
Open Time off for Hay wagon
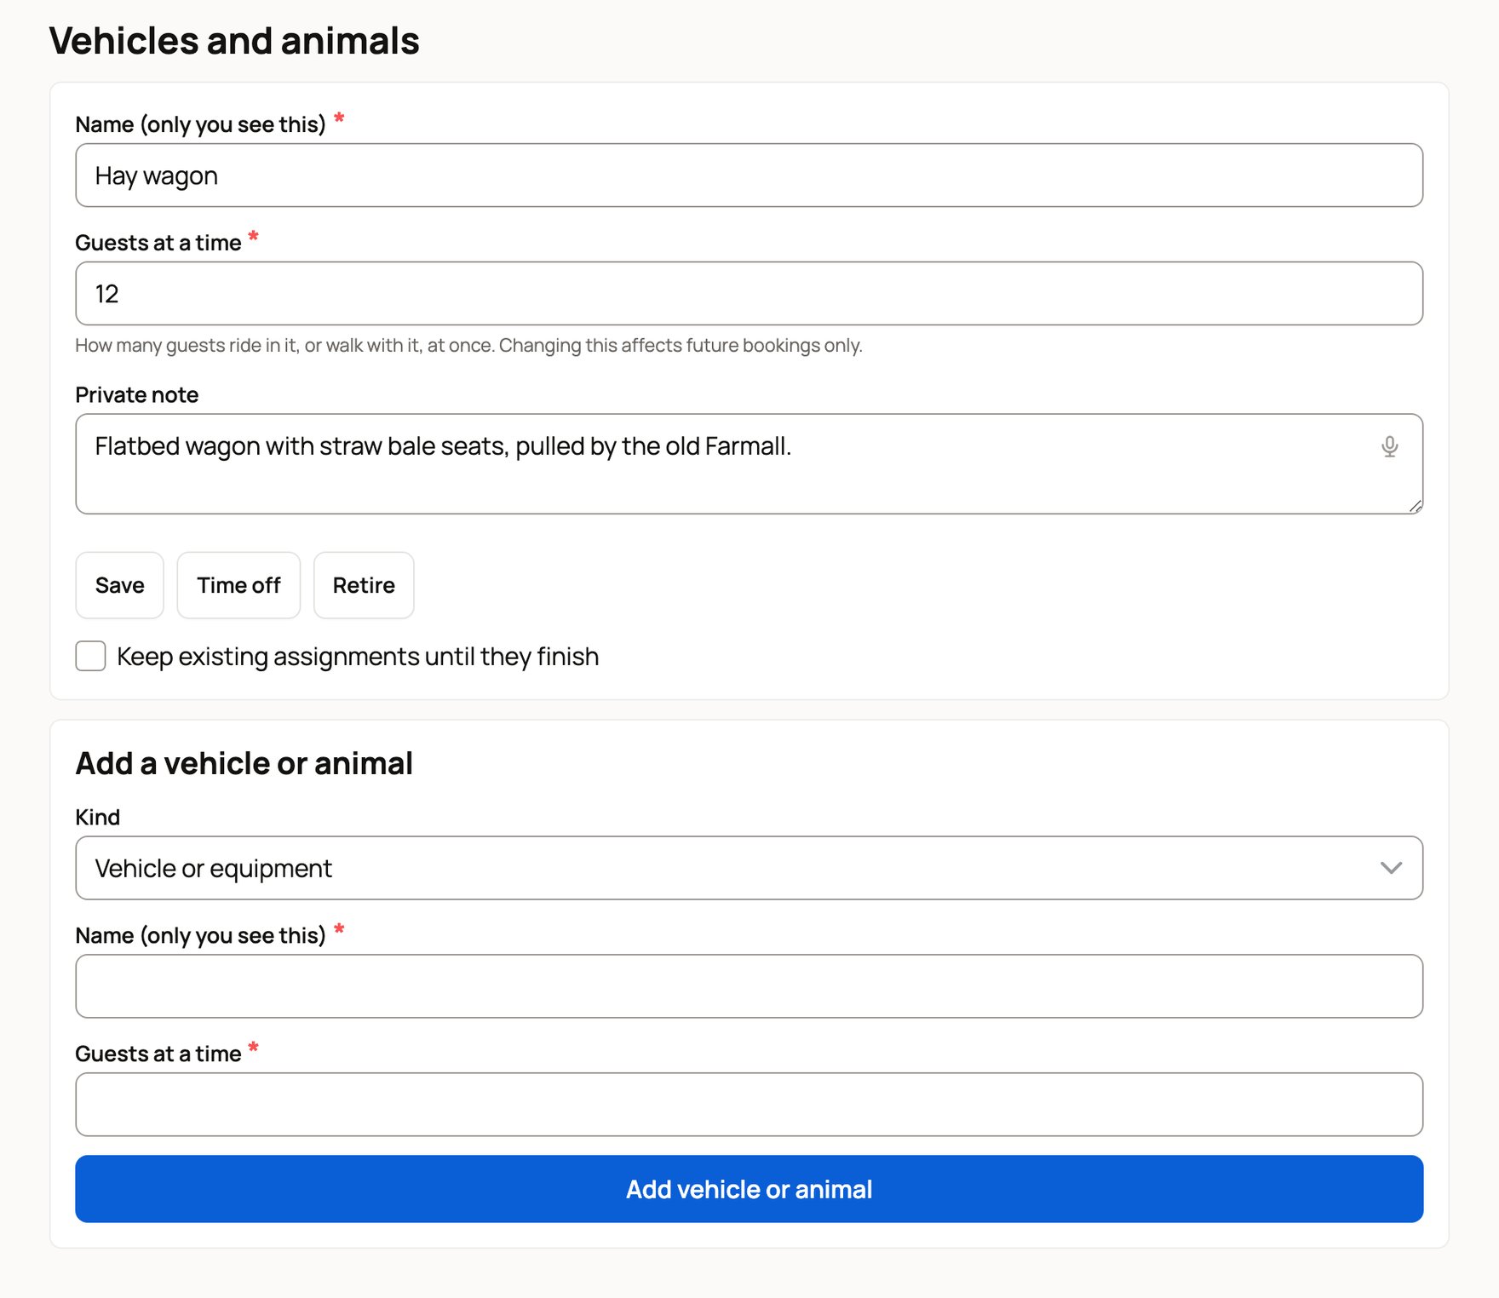point(238,585)
